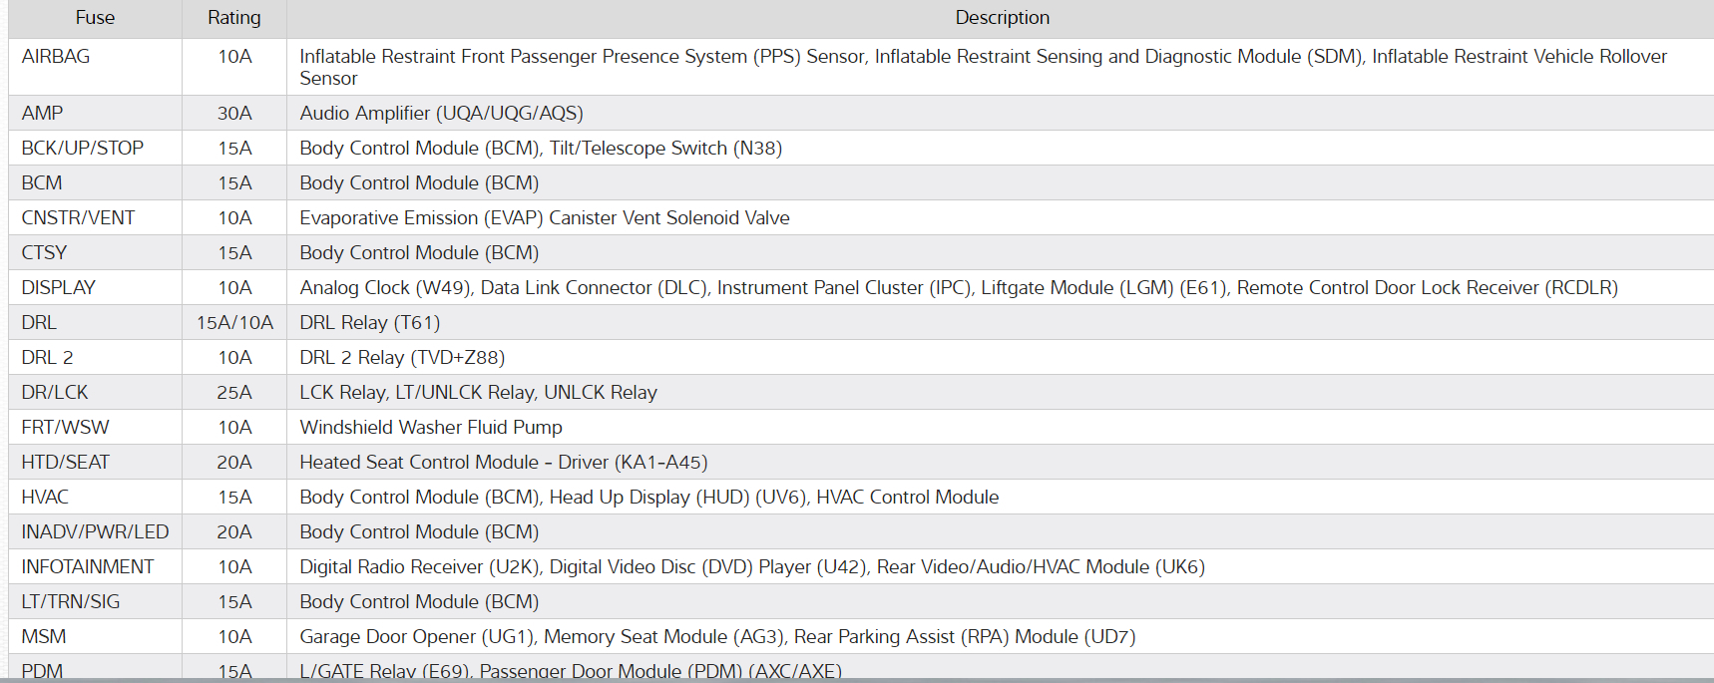
Task: Select the Garage Door Opener description for MSM
Action: 717,637
